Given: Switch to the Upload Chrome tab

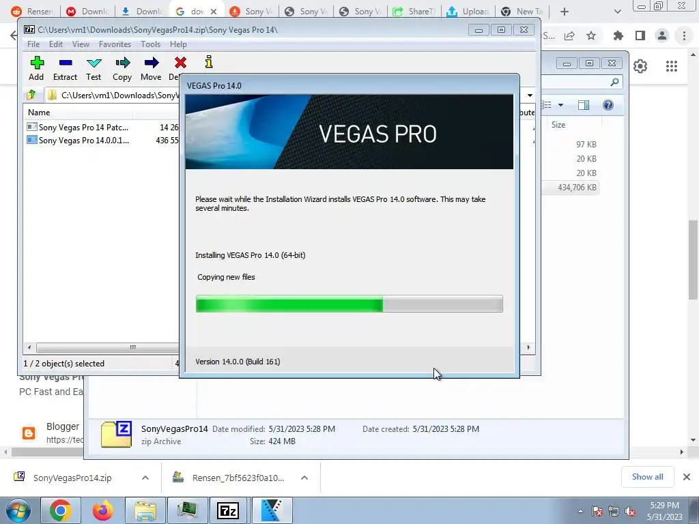Looking at the screenshot, I should click(468, 12).
